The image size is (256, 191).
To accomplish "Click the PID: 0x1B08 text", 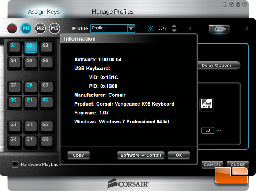I will pos(103,86).
